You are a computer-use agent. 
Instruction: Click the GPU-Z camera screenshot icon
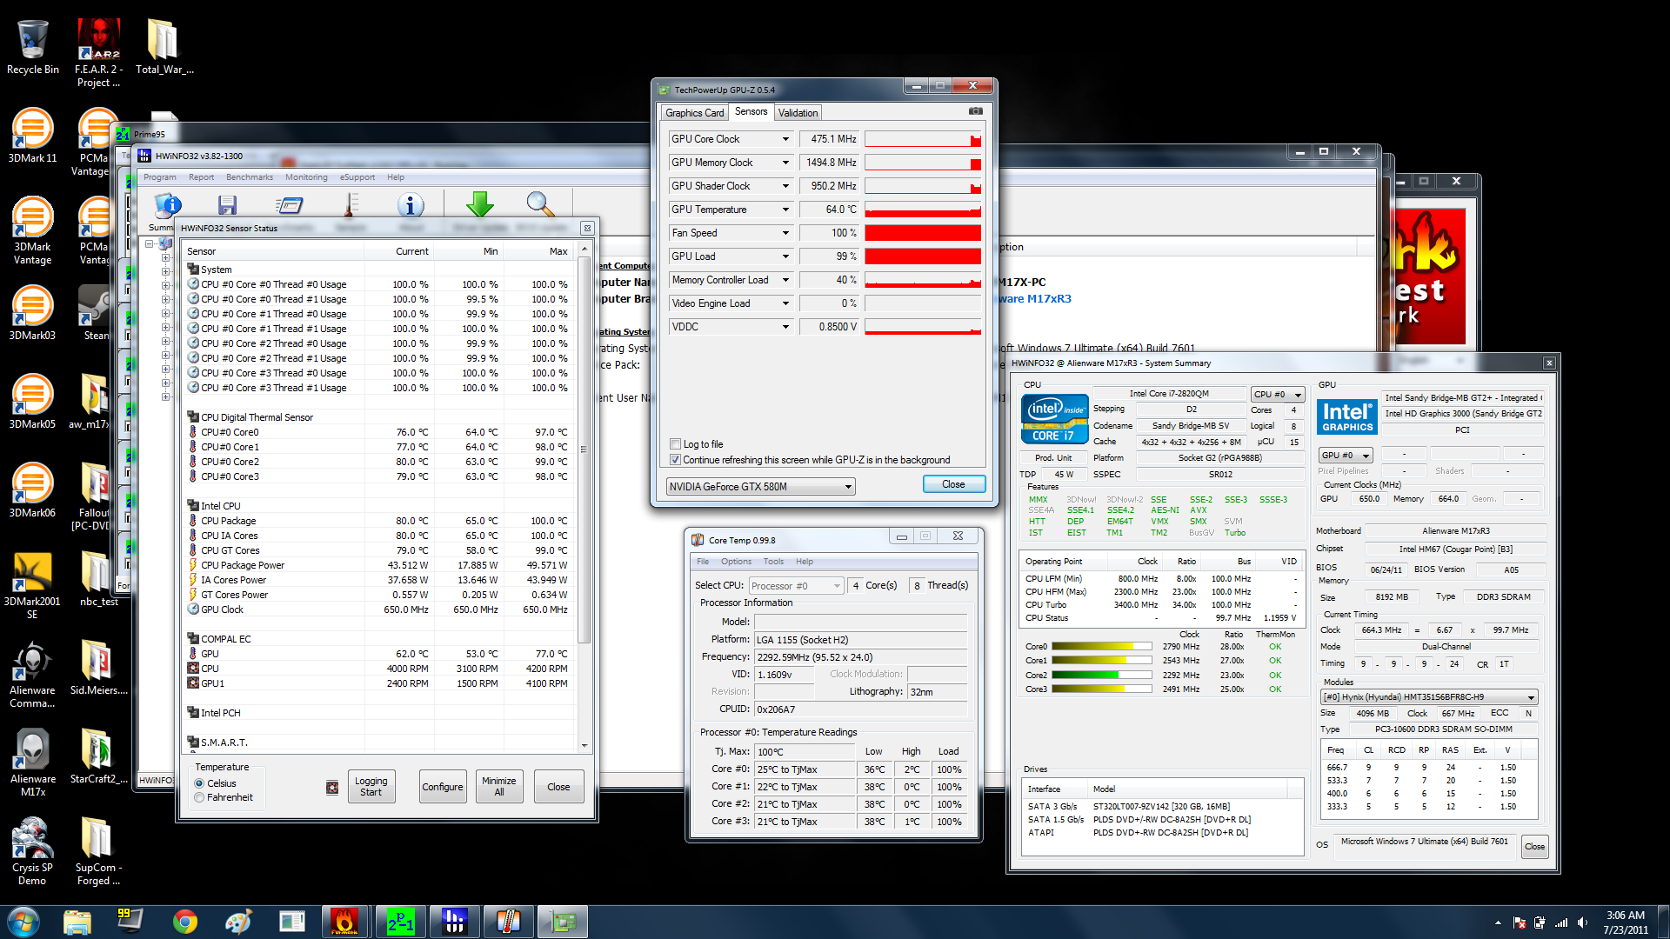[x=976, y=111]
